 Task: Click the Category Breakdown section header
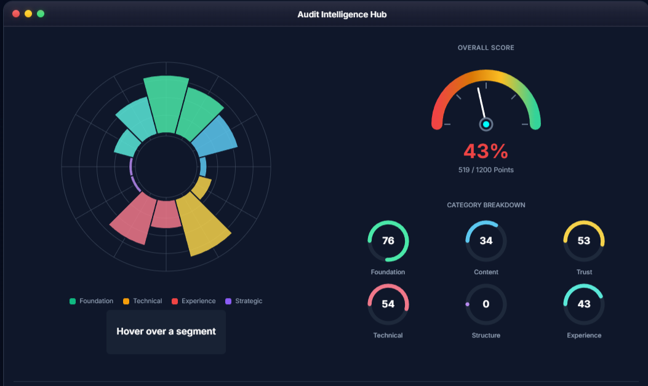[x=486, y=205]
